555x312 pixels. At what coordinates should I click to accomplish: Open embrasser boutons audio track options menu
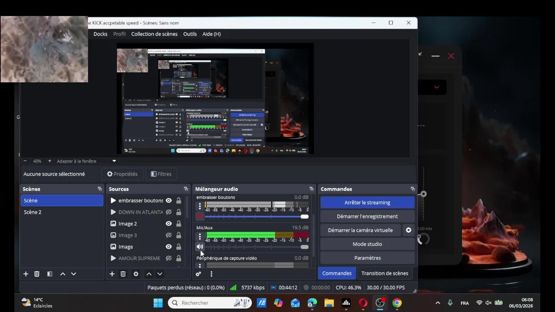click(200, 206)
